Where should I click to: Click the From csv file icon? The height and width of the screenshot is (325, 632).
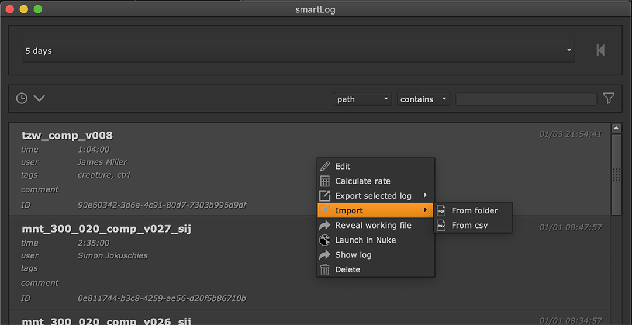[441, 226]
